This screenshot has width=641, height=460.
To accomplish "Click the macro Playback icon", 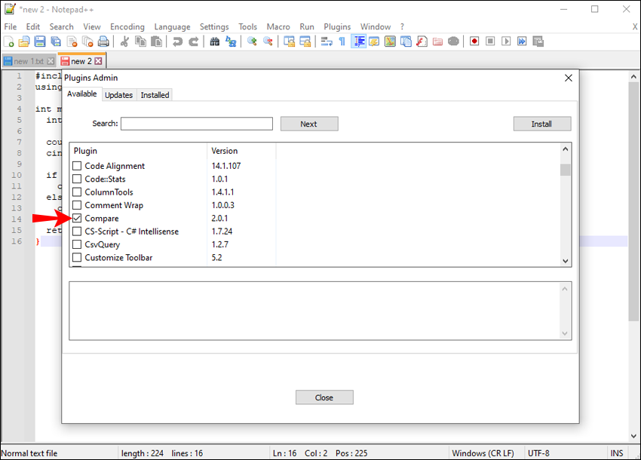I will point(506,41).
